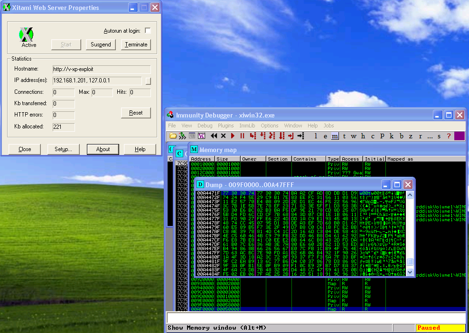The height and width of the screenshot is (333, 469).
Task: Show References with the 'r' button
Action: coord(420,136)
